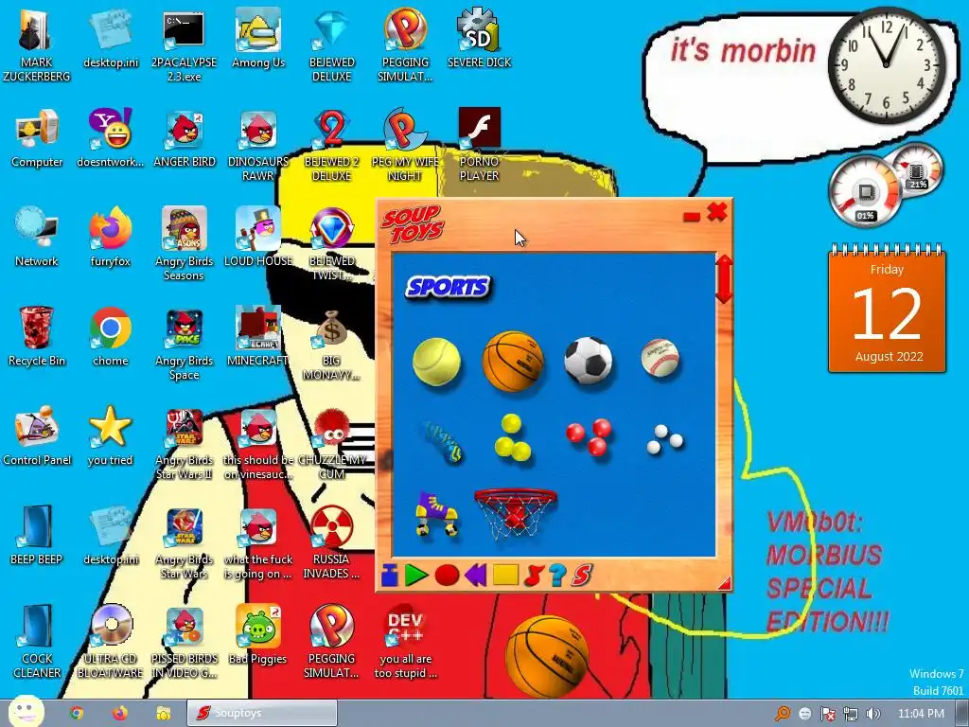Select the red balls cluster toy
Viewport: 969px width, 727px height.
(589, 437)
